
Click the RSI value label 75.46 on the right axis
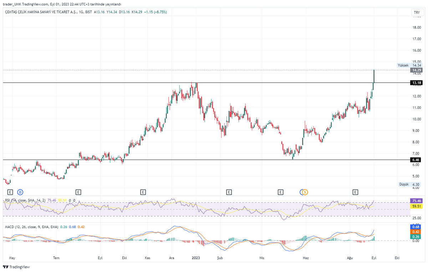point(417,201)
